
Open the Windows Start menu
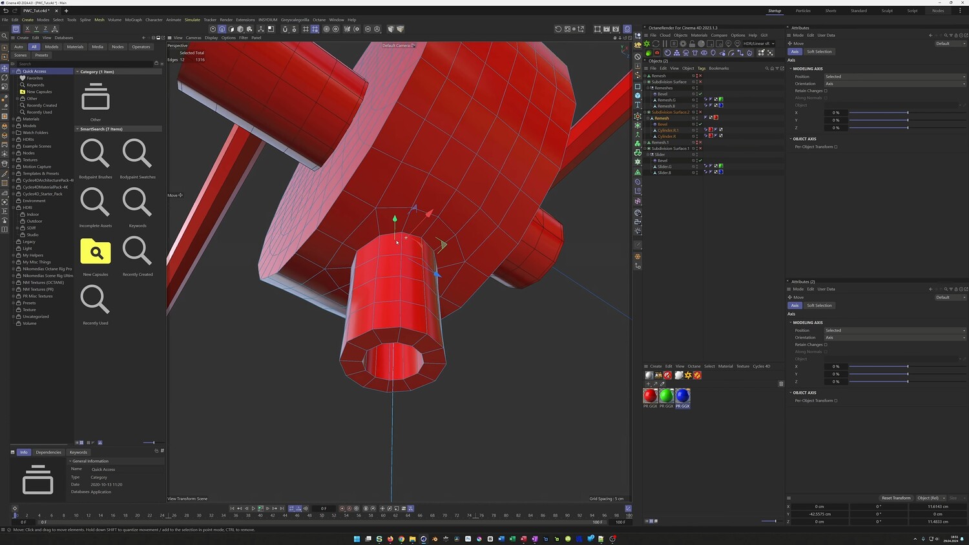[x=357, y=539]
